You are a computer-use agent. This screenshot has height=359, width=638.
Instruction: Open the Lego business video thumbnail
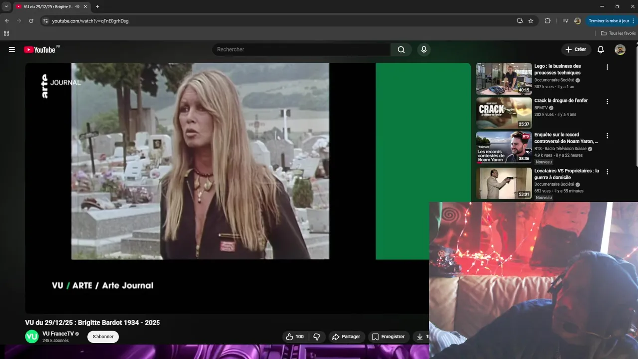pyautogui.click(x=503, y=79)
